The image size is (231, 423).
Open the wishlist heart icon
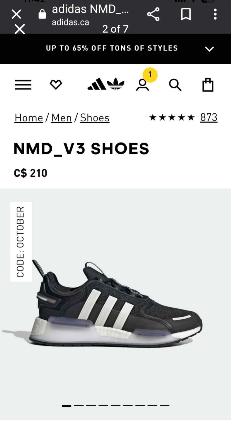(x=56, y=85)
